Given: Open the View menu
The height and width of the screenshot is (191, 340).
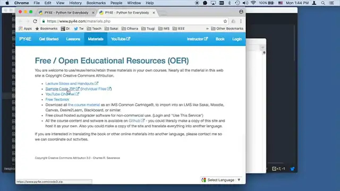Looking at the screenshot, I should coord(60,3).
